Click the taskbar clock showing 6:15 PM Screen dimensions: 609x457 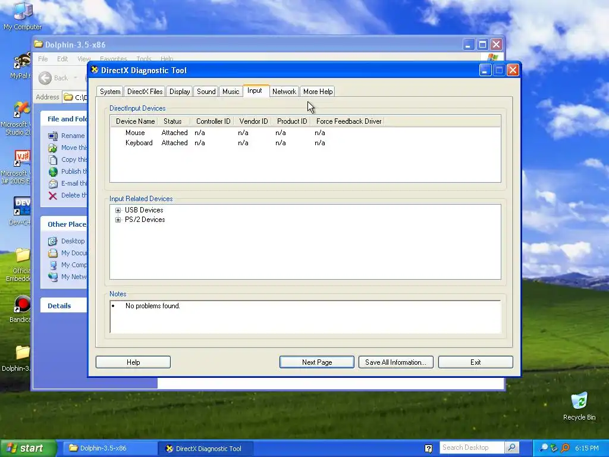tap(587, 449)
